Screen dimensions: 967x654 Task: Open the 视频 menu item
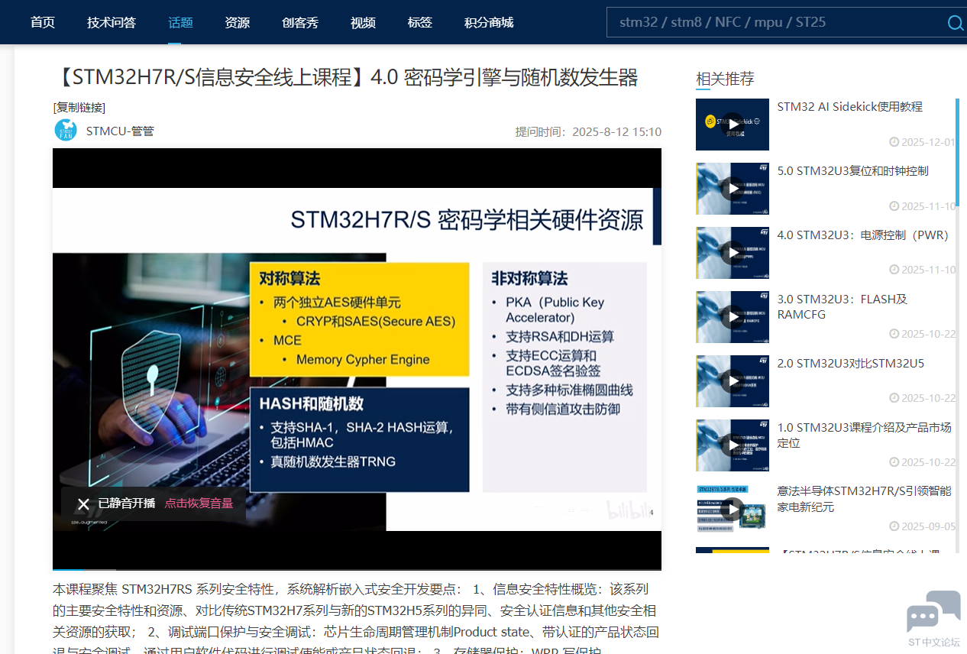pos(363,22)
